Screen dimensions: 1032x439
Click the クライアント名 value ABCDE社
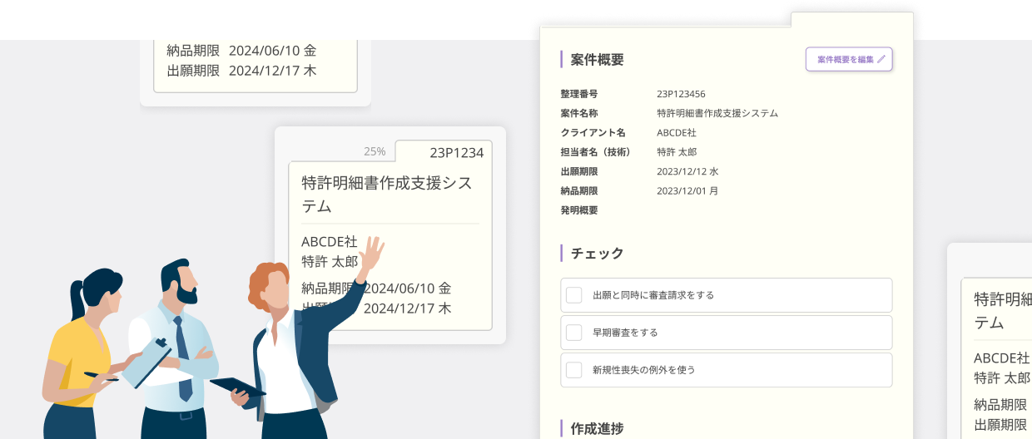(x=677, y=132)
